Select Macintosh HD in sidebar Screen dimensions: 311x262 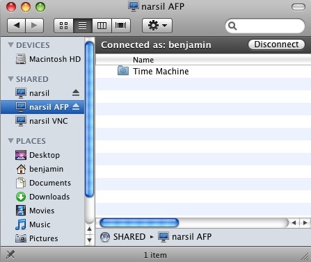(43, 59)
